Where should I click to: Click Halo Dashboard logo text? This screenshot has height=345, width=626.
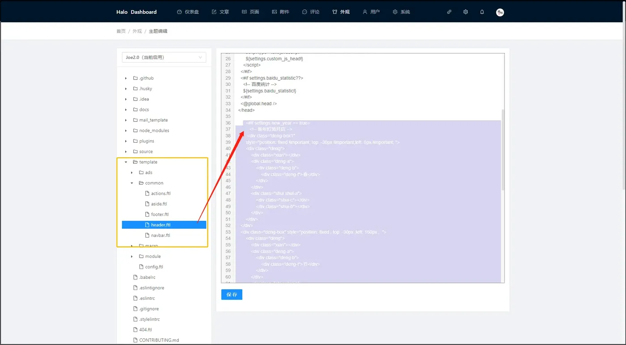pyautogui.click(x=136, y=12)
